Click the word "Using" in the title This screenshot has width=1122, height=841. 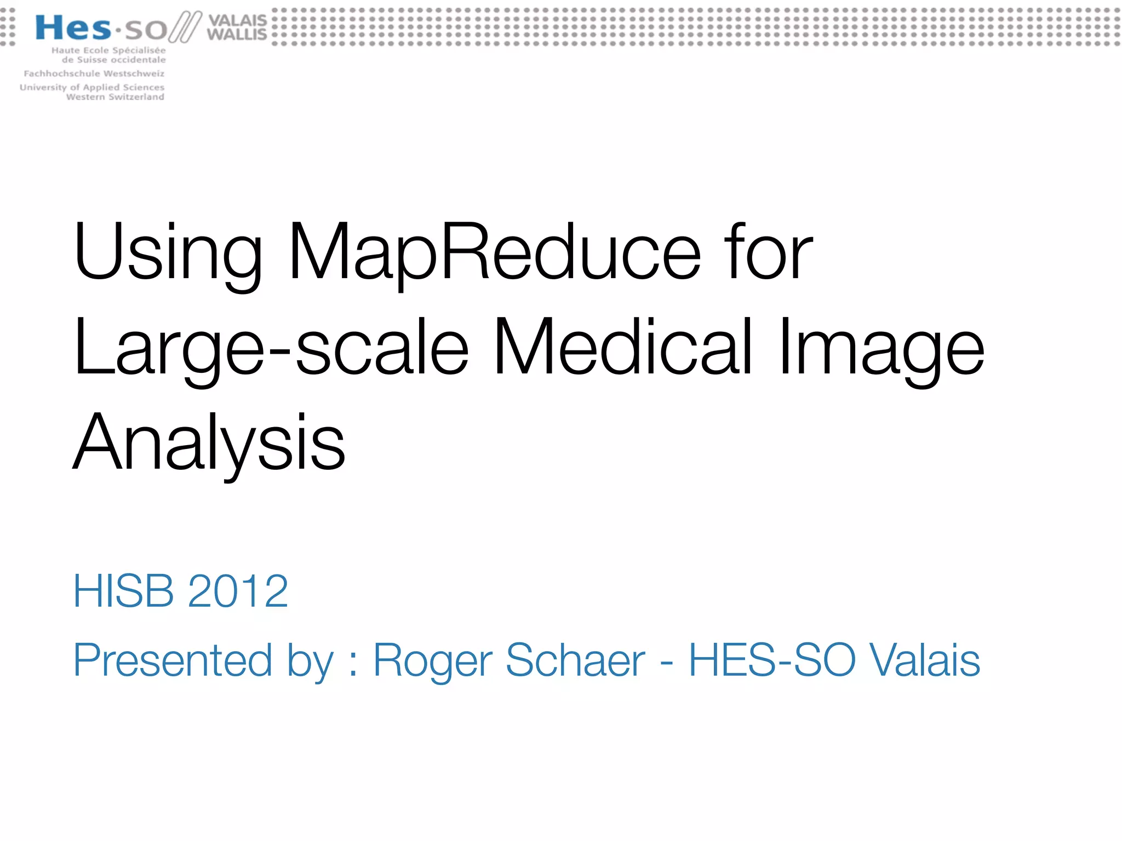pos(168,253)
